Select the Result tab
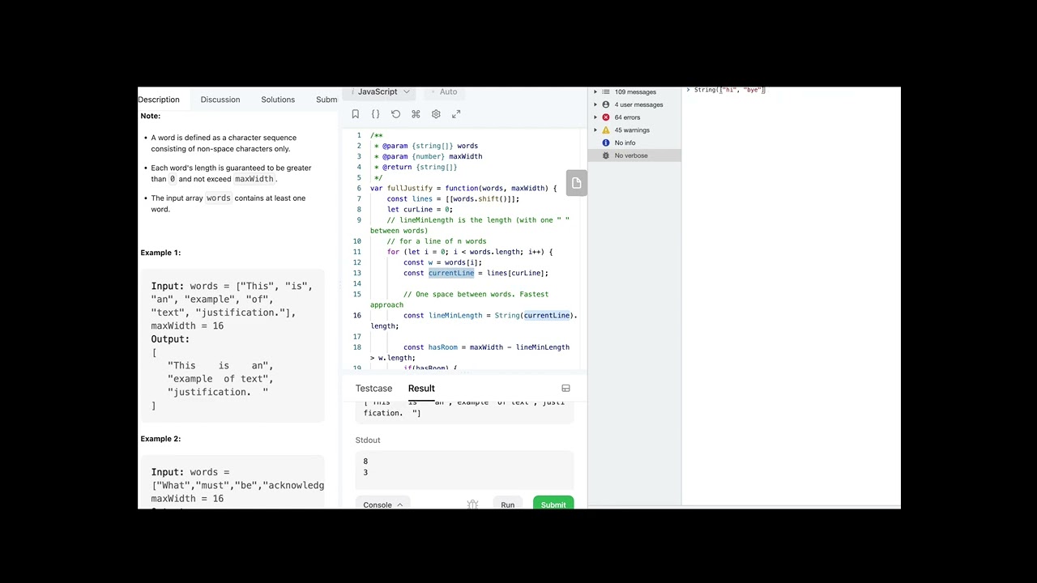Viewport: 1037px width, 583px height. point(421,389)
